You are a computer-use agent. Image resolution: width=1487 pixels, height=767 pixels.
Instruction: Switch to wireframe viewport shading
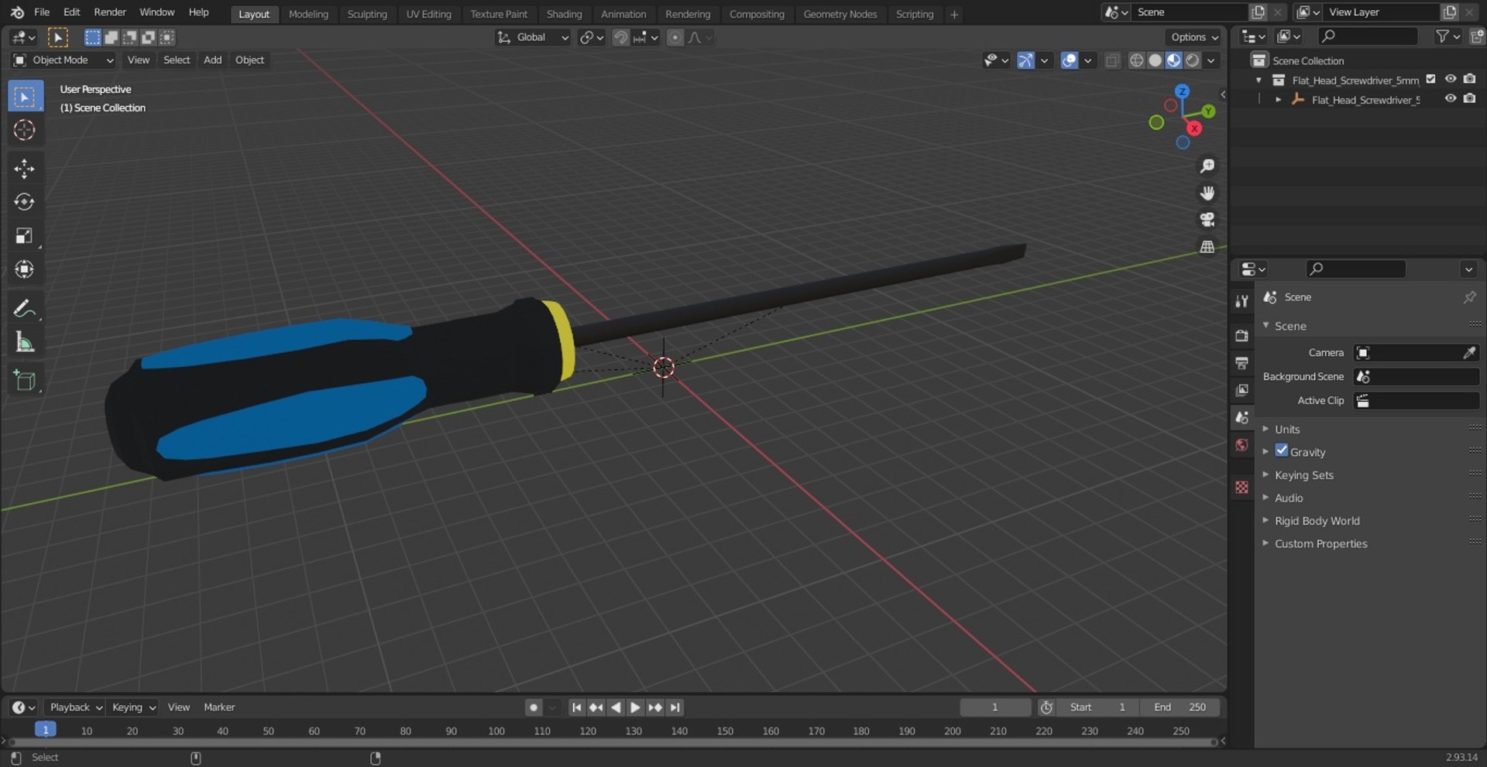tap(1136, 60)
